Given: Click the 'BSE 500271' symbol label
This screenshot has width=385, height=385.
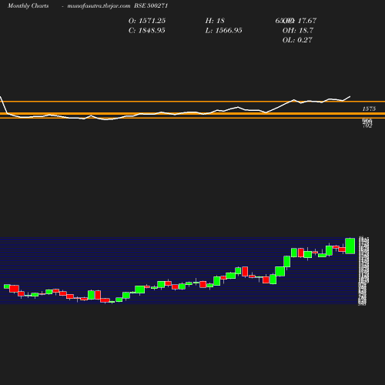Looking at the screenshot, I should click(151, 5).
